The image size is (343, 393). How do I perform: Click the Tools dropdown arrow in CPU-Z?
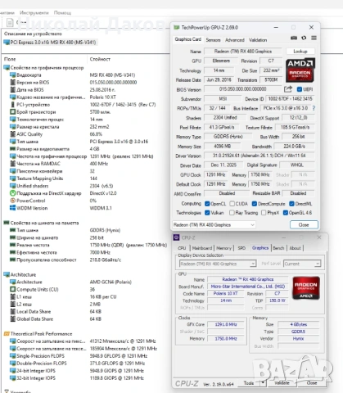263,383
